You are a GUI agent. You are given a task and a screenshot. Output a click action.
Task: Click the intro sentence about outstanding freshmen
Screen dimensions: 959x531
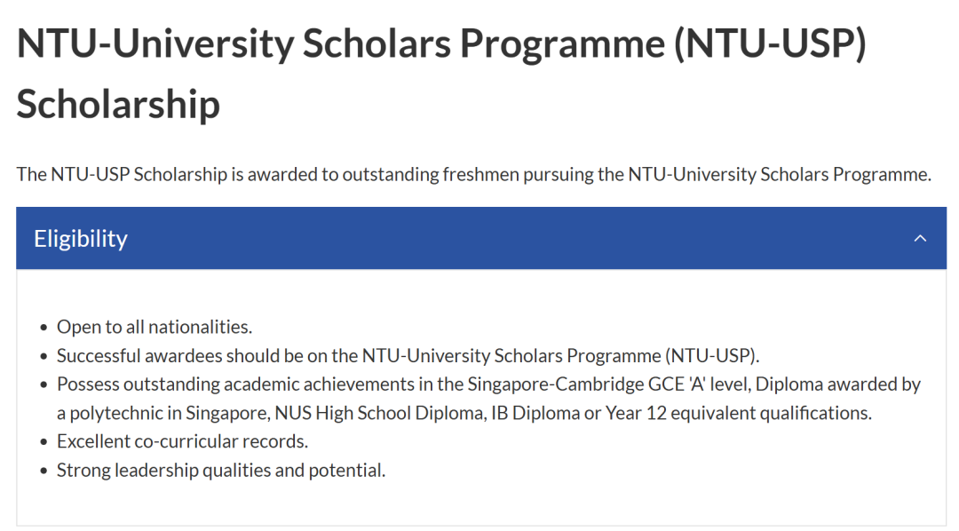pos(474,174)
